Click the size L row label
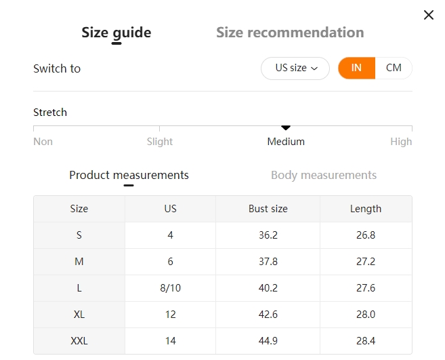The height and width of the screenshot is (360, 445). (x=79, y=288)
